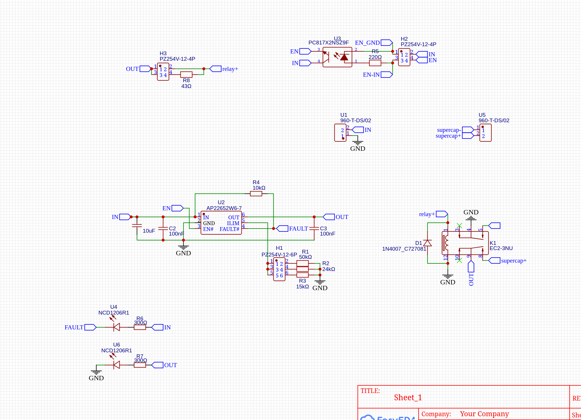
Task: Select diode D1 symbol
Action: pos(427,243)
